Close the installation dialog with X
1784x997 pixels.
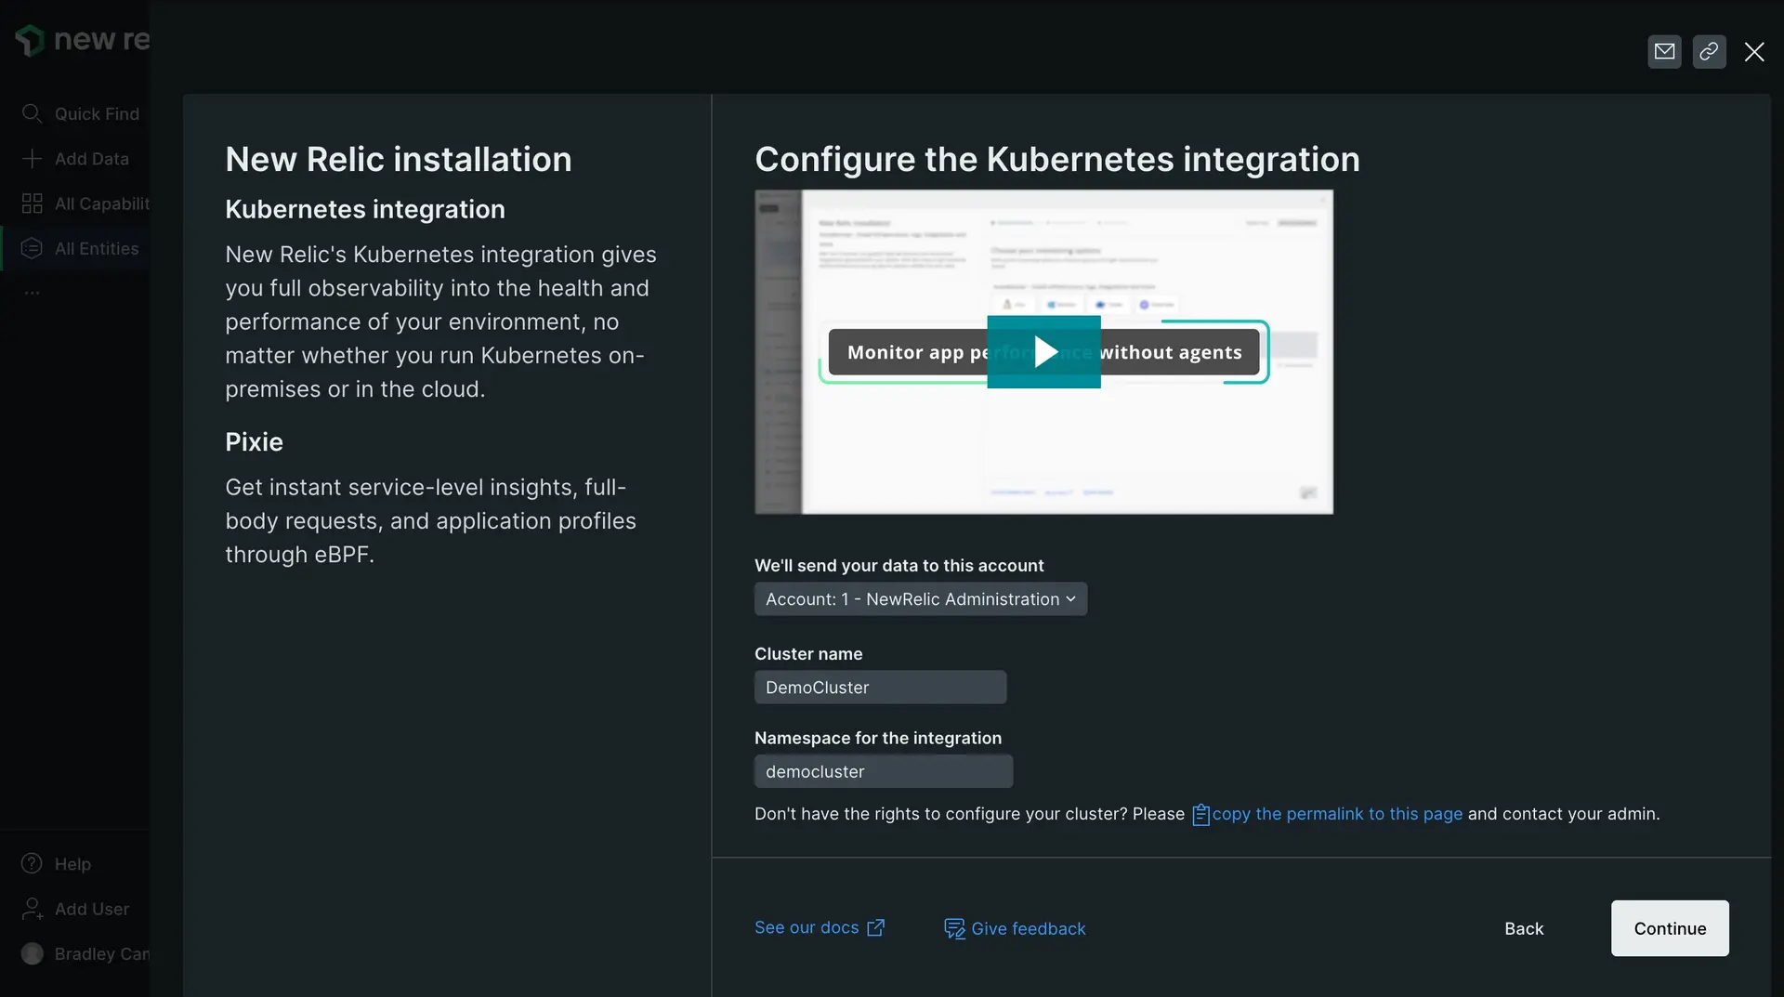pyautogui.click(x=1754, y=52)
